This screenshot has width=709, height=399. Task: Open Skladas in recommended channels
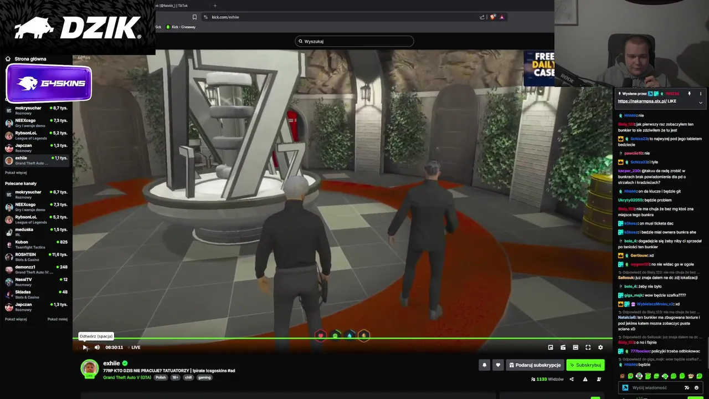click(36, 294)
